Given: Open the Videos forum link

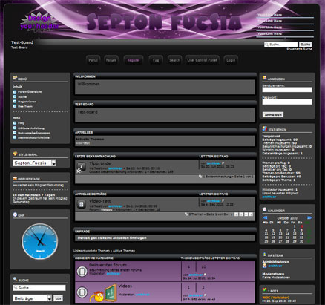Looking at the screenshot, I should tap(125, 286).
